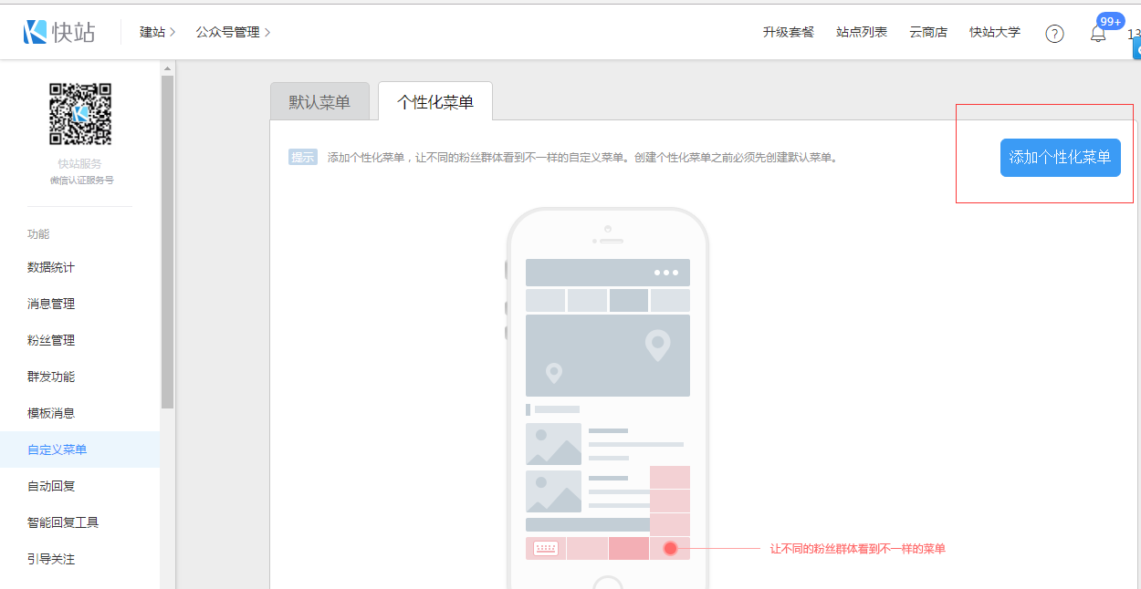Expand the 公众号管理 breadcrumb dropdown
The width and height of the screenshot is (1141, 589).
[x=233, y=32]
